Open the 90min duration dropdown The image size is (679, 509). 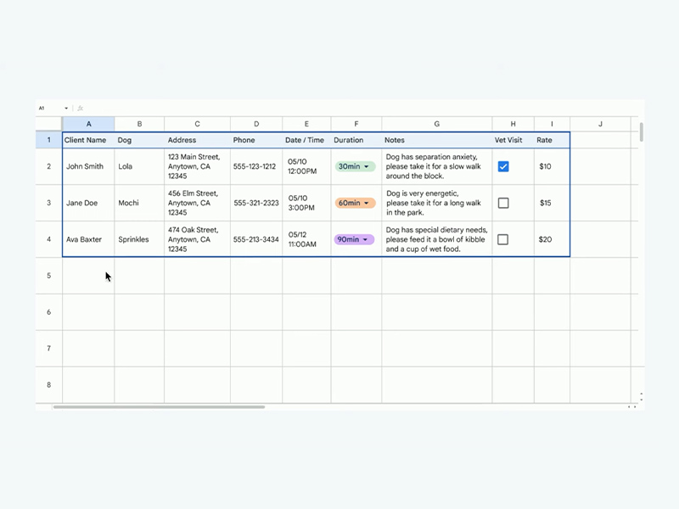[354, 239]
